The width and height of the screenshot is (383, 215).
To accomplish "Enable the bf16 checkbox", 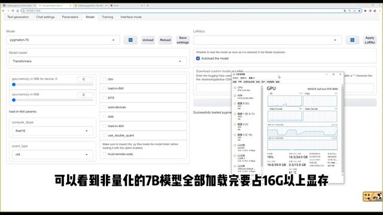I will 105,98.
